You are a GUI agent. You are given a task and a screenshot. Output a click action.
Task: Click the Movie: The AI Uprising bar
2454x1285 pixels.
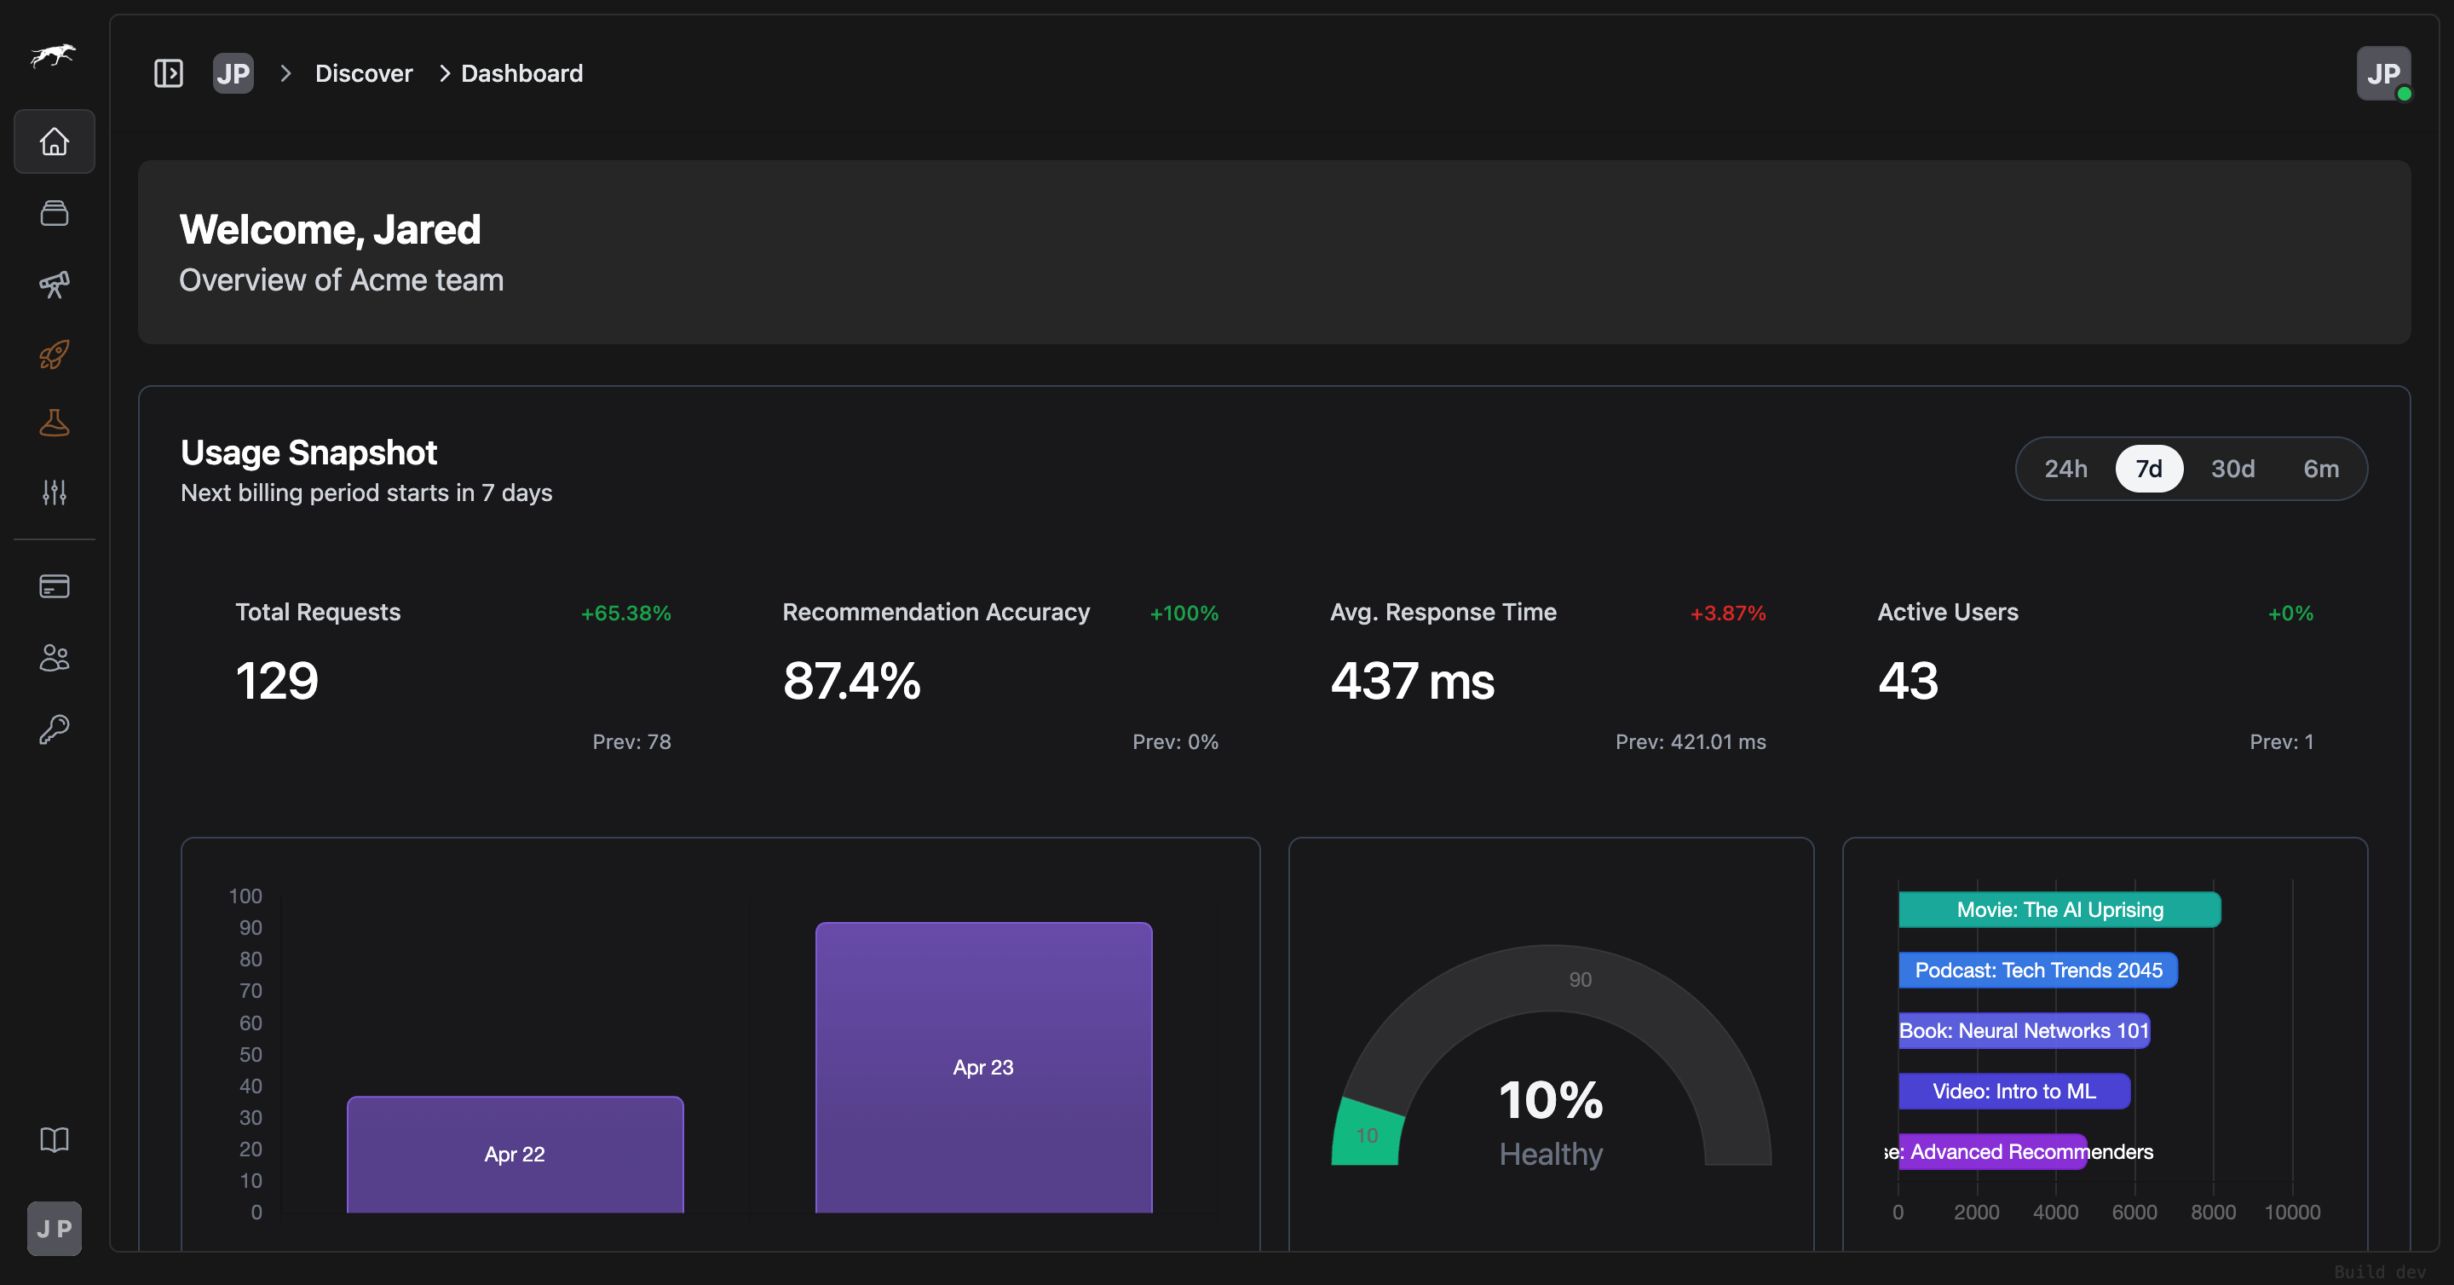click(2059, 910)
